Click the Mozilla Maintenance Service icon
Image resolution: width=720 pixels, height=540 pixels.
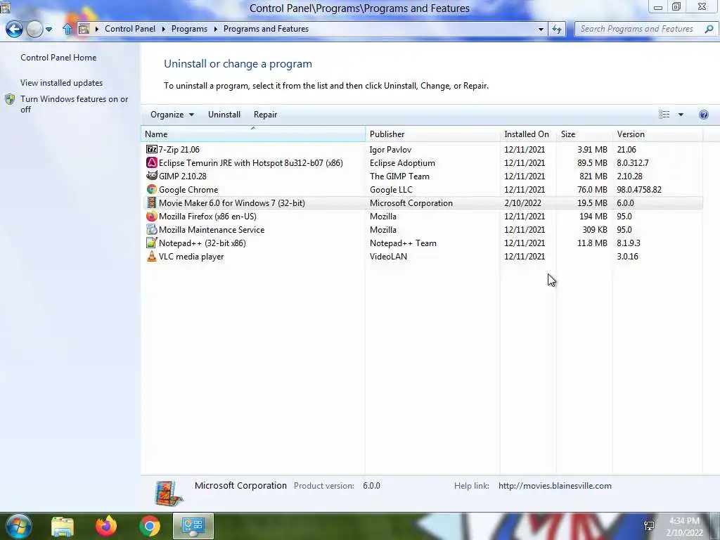pyautogui.click(x=152, y=229)
